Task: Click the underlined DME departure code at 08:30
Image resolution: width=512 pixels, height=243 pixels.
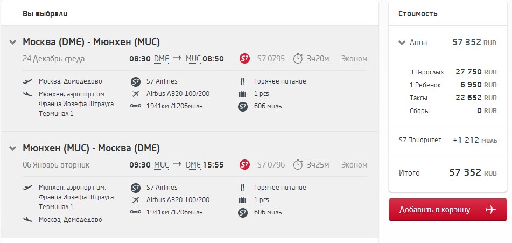Action: pos(162,59)
